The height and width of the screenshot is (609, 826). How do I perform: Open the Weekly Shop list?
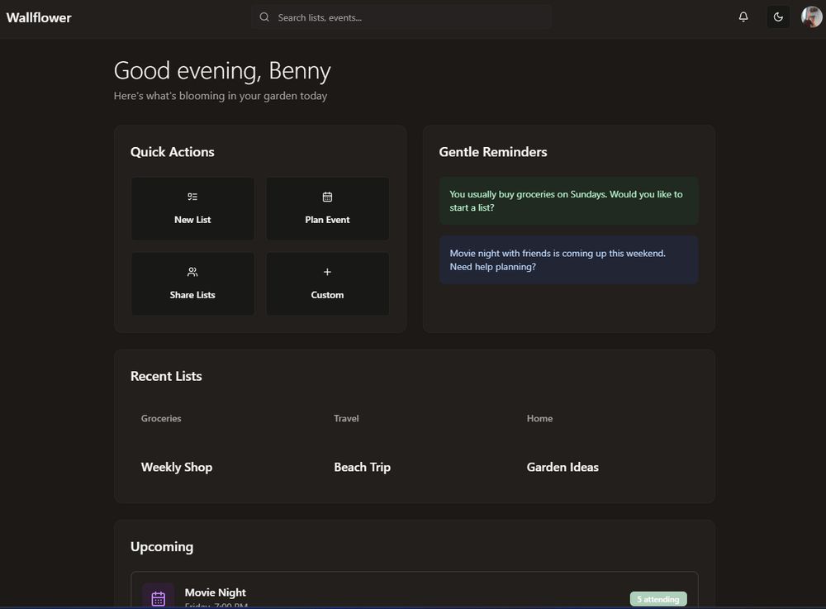point(177,468)
